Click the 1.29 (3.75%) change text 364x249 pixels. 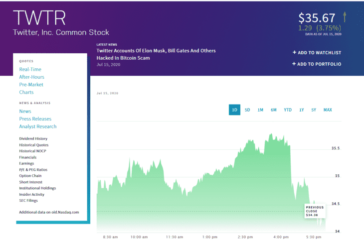[320, 28]
